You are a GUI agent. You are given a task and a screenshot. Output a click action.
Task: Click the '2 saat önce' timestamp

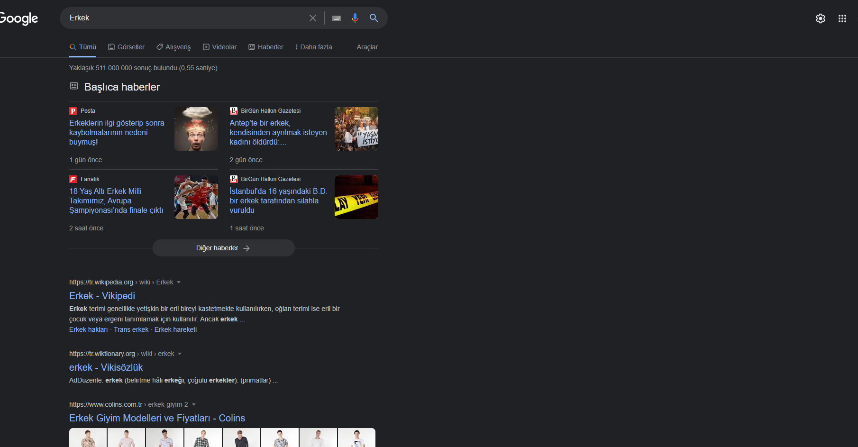pos(86,228)
